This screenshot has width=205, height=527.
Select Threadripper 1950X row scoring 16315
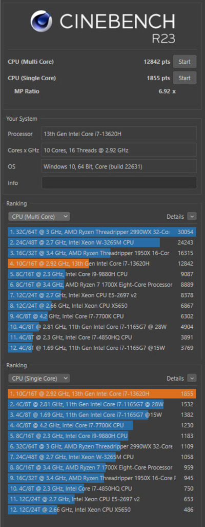102,253
